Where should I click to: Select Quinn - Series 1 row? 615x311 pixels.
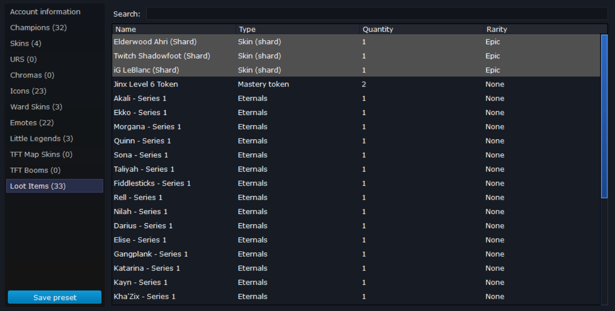coord(356,141)
